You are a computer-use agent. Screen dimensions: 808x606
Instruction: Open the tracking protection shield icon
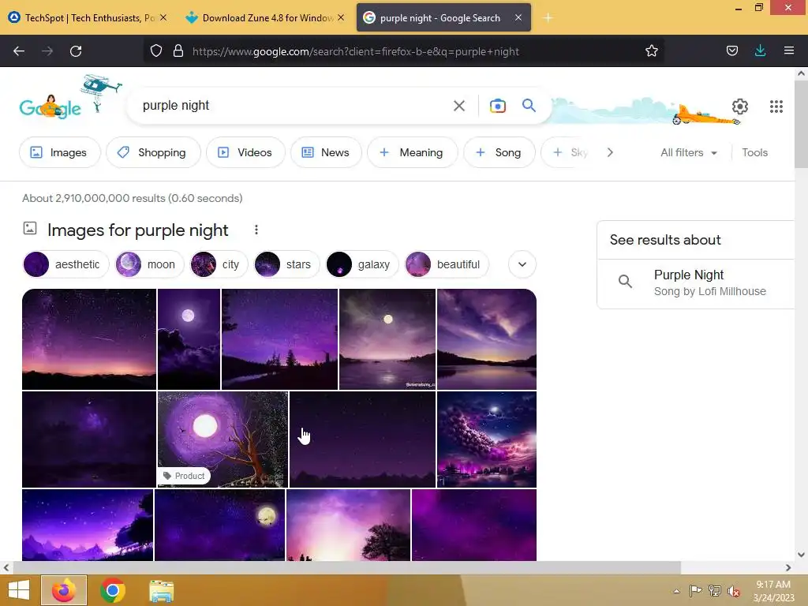click(x=156, y=51)
